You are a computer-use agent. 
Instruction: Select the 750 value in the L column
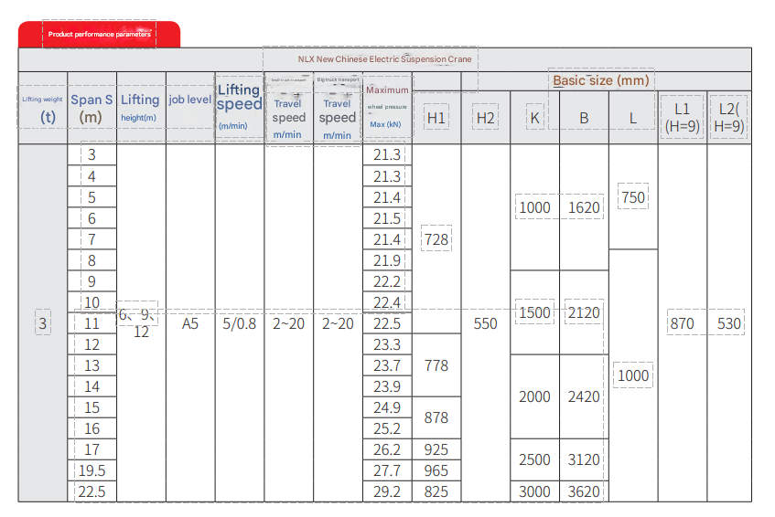click(x=633, y=197)
